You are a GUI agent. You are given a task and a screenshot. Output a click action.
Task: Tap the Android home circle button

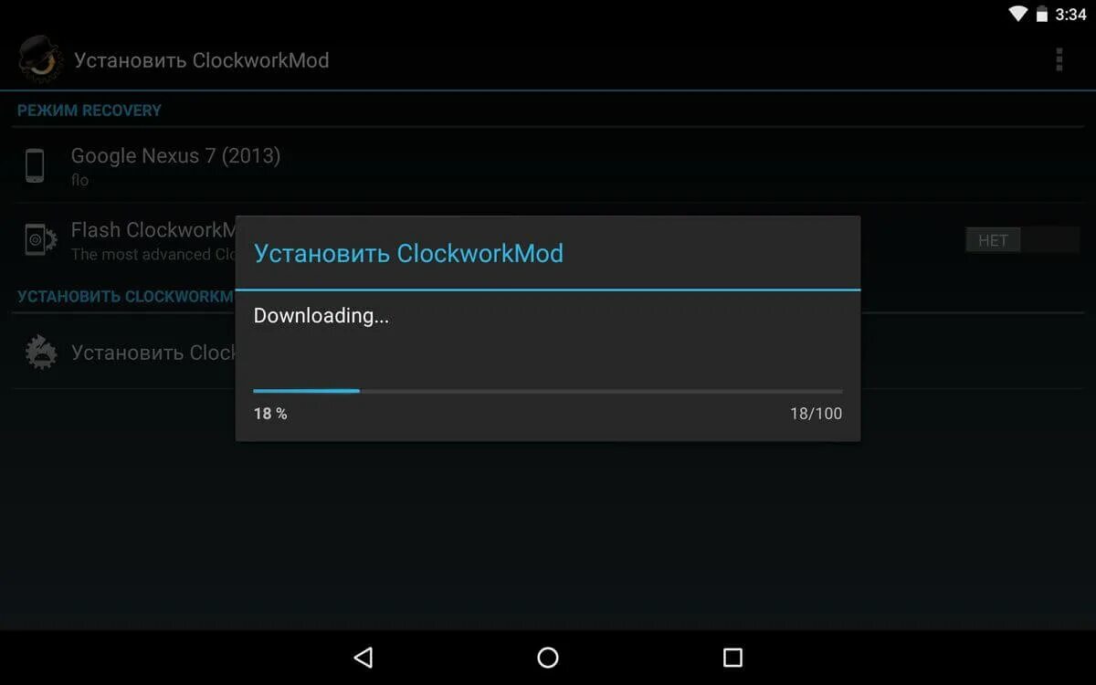[x=548, y=657]
